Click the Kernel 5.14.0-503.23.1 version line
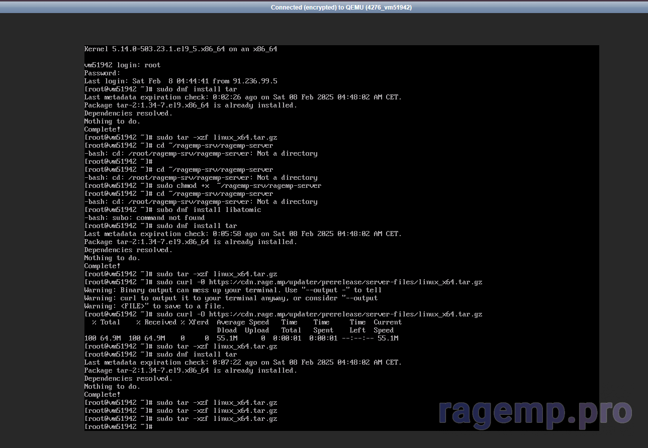 click(181, 49)
